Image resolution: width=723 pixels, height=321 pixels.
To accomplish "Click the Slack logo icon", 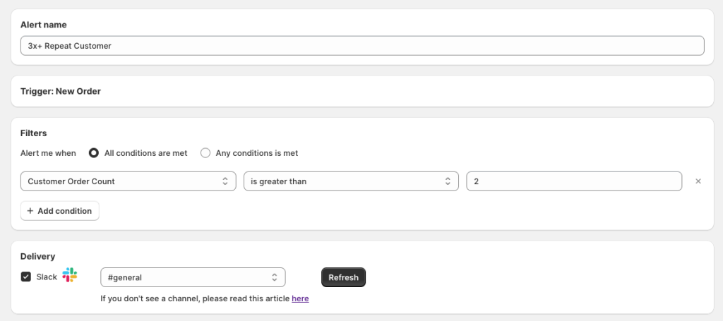I will [70, 275].
